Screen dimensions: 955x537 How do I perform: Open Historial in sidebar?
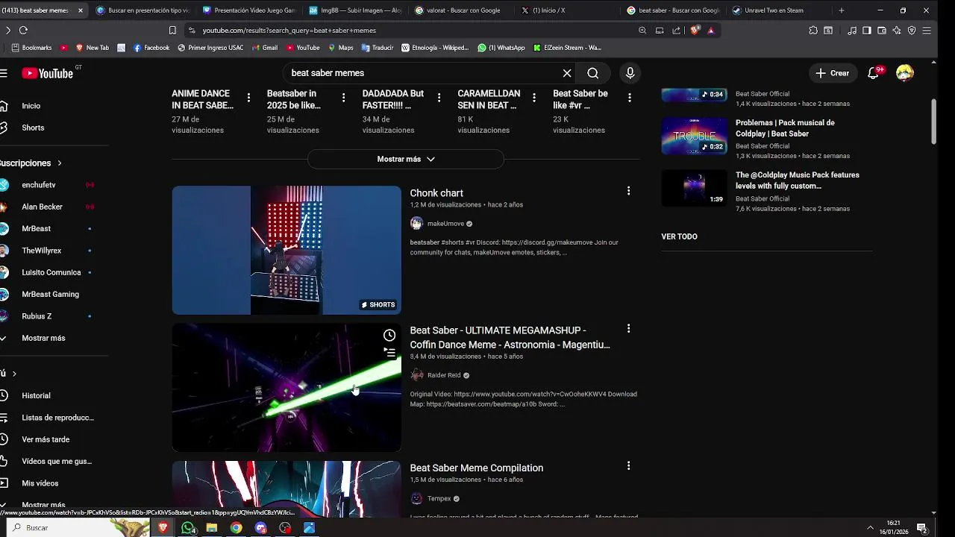[x=36, y=395]
